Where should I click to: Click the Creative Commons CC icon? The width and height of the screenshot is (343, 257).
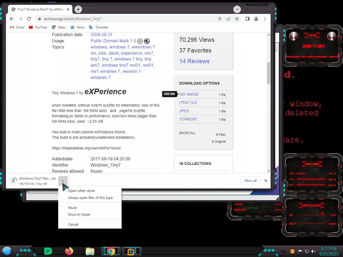pos(140,41)
